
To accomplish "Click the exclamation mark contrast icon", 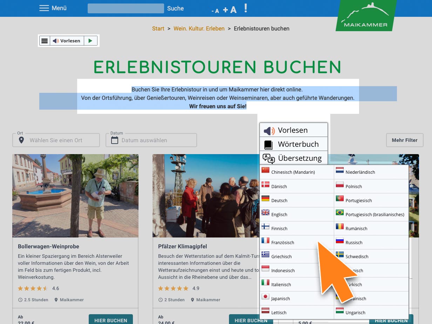I will click(245, 8).
